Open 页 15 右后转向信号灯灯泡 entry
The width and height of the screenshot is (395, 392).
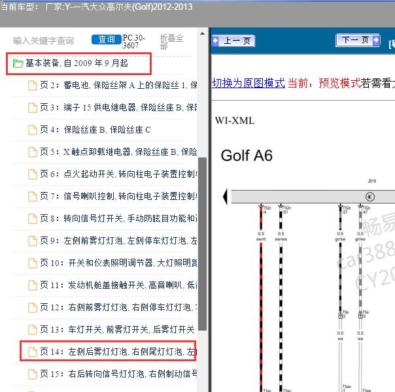tap(118, 374)
